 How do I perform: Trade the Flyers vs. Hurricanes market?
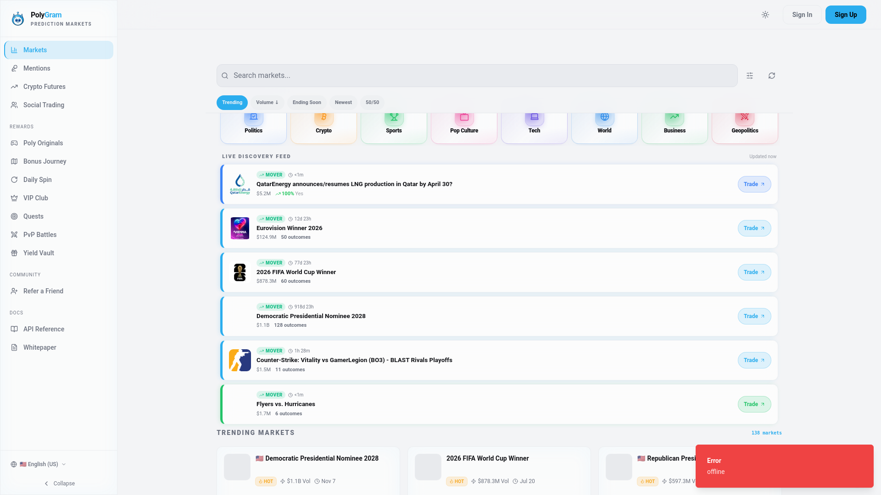[x=754, y=404]
